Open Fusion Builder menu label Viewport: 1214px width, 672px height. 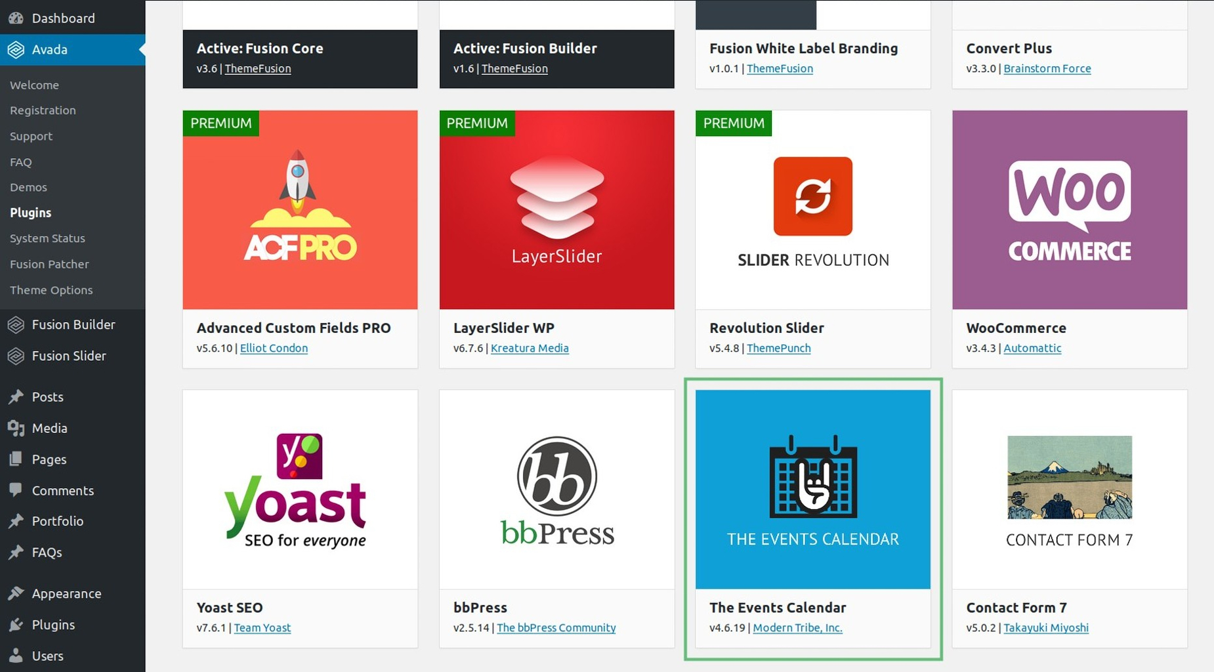pyautogui.click(x=73, y=324)
